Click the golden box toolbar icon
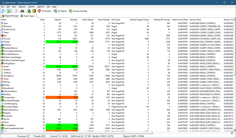 pyautogui.click(x=34, y=11)
